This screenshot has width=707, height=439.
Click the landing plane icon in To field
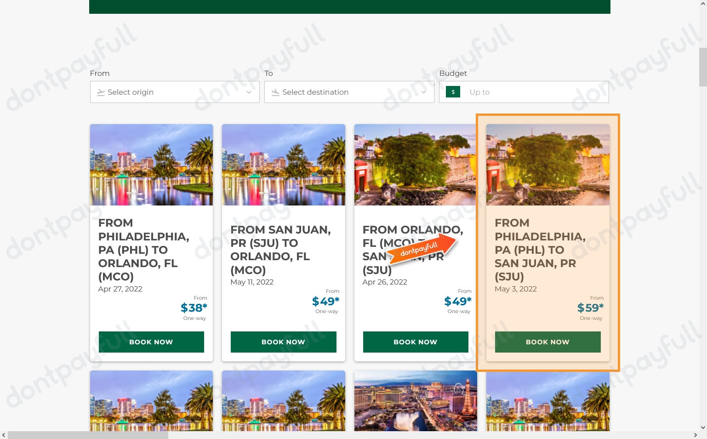(275, 92)
